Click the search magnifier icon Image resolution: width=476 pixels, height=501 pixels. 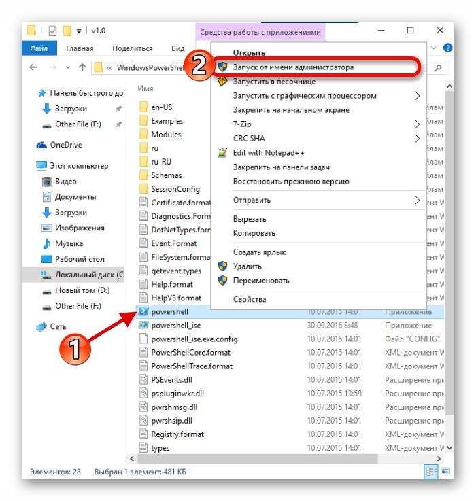point(438,67)
